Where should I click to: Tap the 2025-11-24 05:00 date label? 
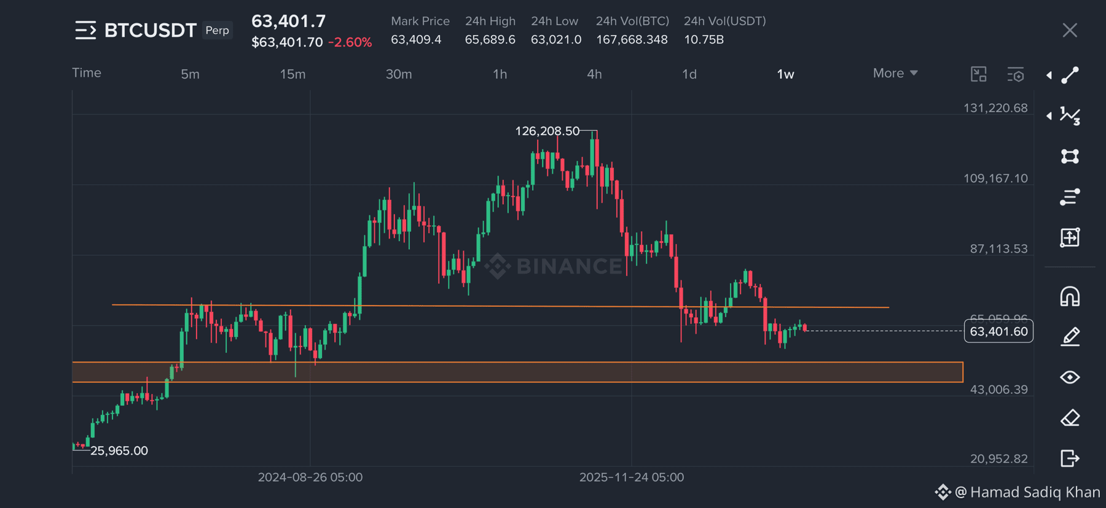[632, 477]
